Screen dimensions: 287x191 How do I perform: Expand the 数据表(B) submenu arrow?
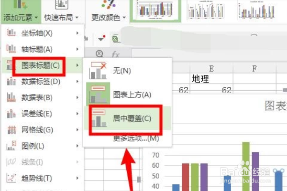77,97
